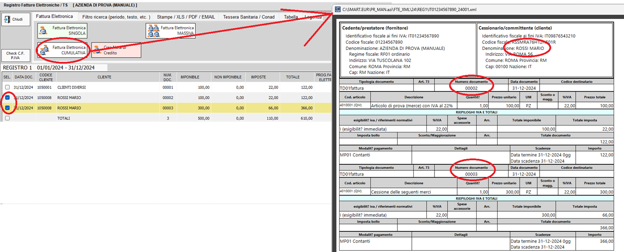624x252 pixels.
Task: Untick the checkbox for document 00003 row
Action: tap(7, 108)
